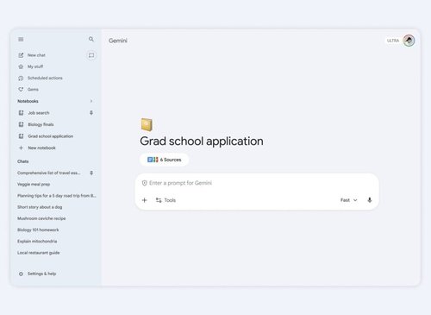Click the My stuff icon

(x=21, y=66)
